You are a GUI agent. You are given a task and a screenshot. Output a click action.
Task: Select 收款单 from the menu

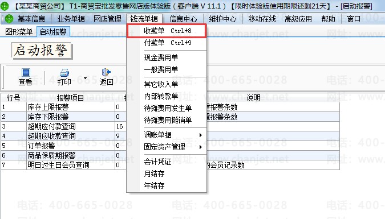tap(167, 31)
